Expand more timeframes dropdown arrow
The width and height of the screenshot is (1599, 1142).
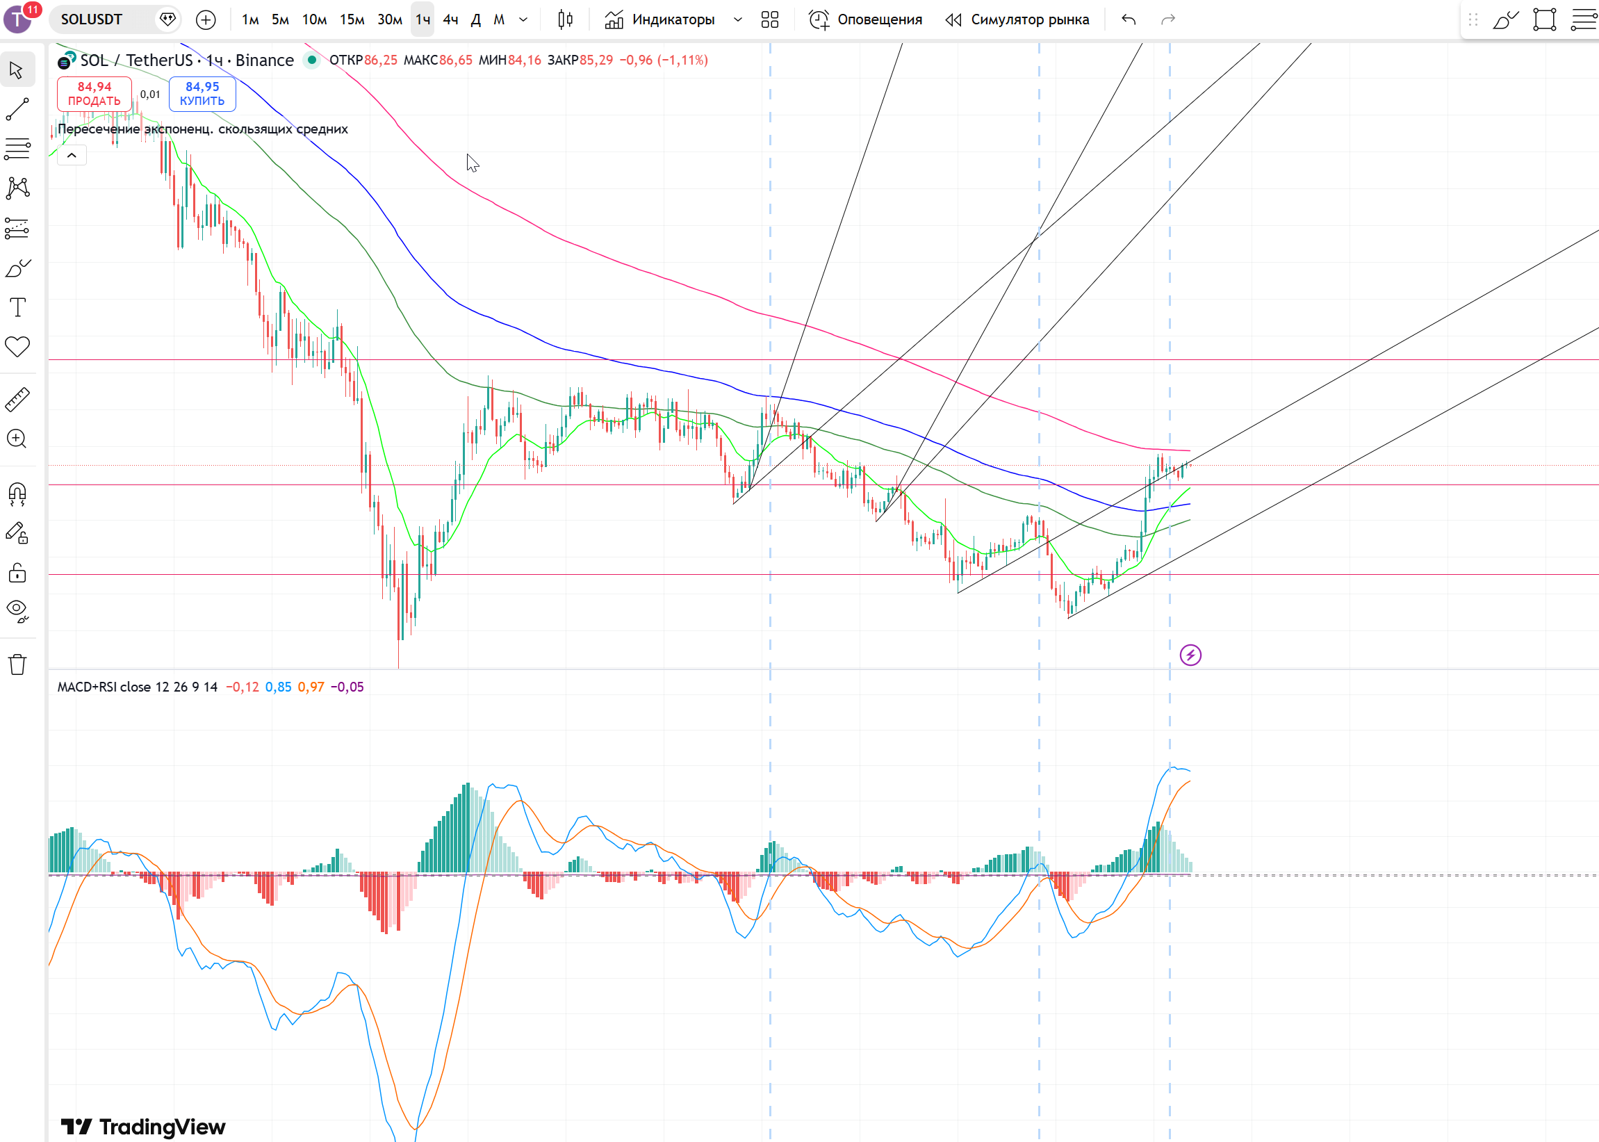(523, 19)
